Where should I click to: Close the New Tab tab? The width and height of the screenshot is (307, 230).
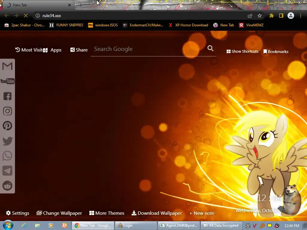[x=70, y=5]
